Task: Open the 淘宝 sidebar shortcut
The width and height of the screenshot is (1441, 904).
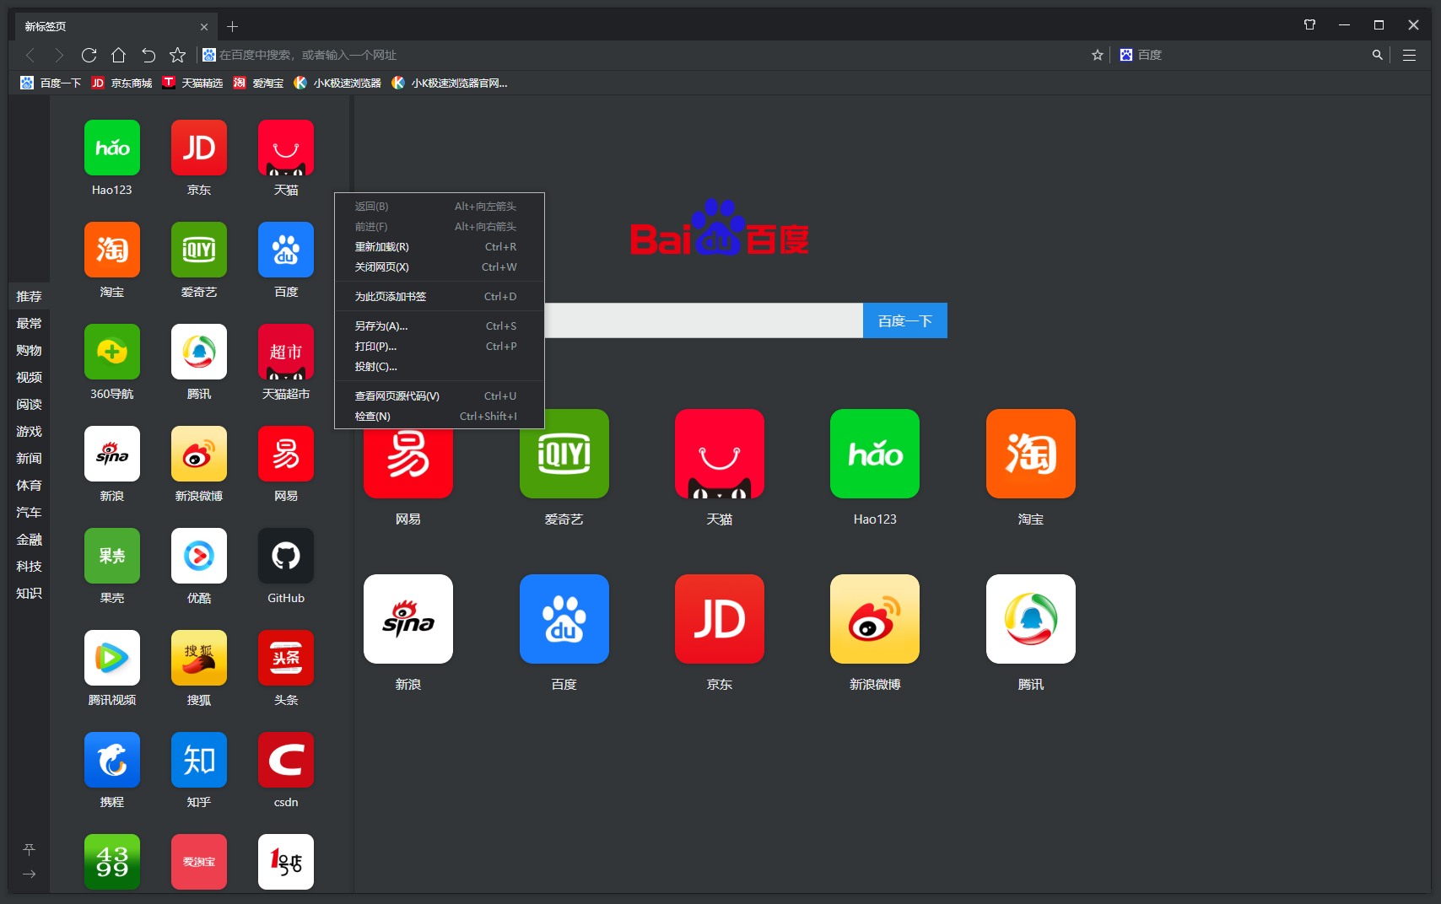Action: (112, 250)
